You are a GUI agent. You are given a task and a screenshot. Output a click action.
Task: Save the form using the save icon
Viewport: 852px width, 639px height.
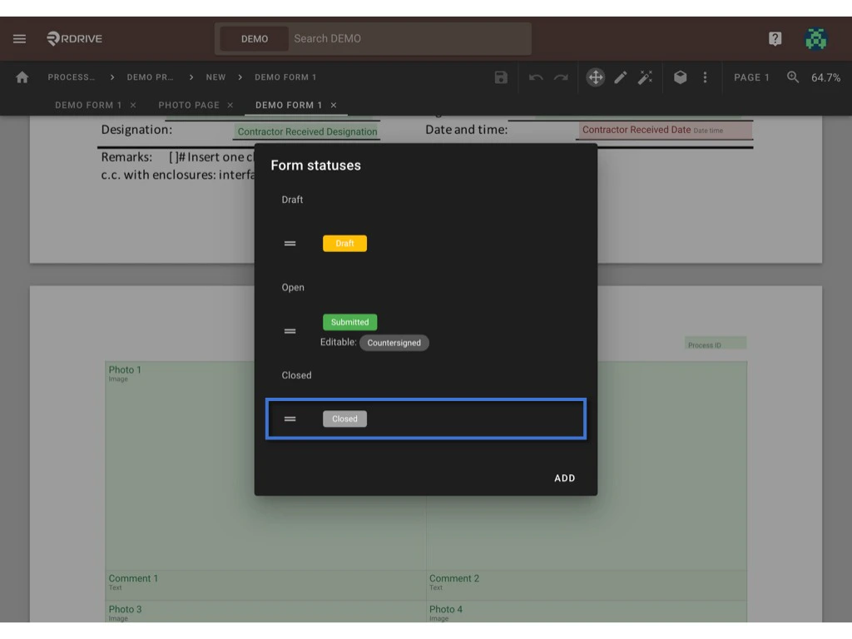500,77
